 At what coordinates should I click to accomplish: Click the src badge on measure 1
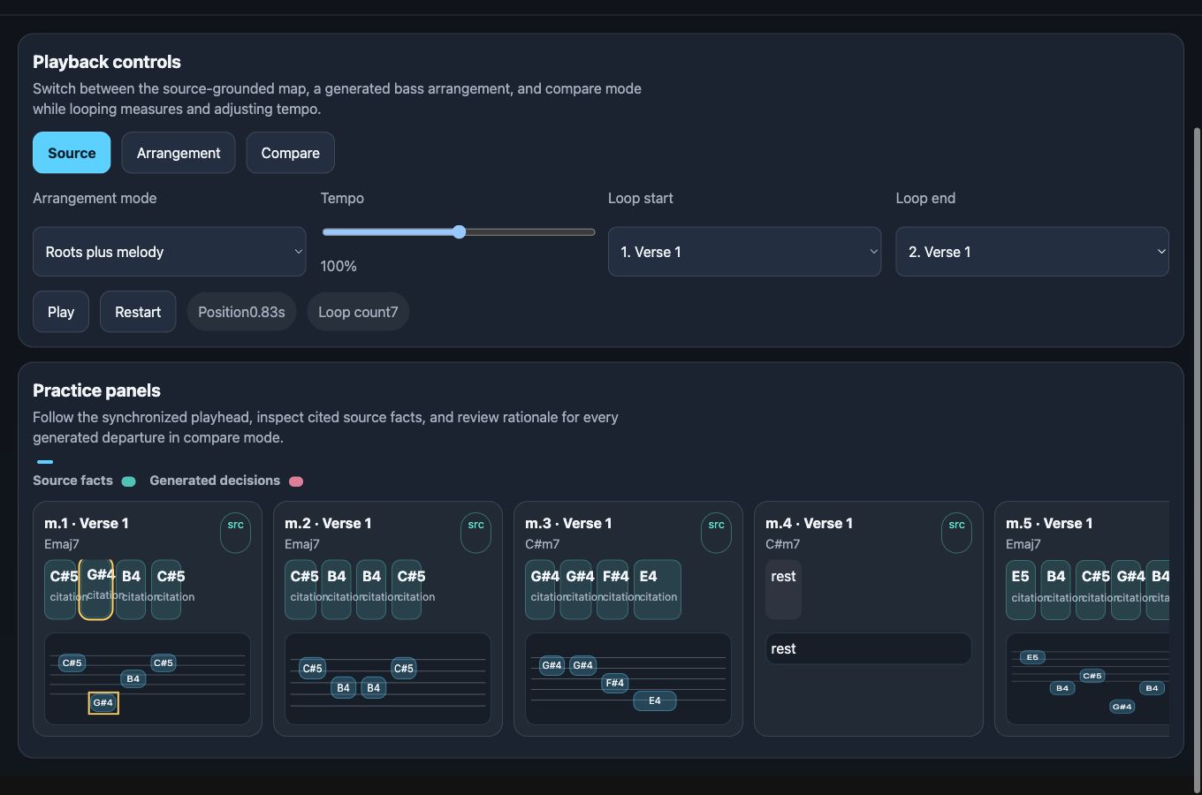[x=235, y=534]
